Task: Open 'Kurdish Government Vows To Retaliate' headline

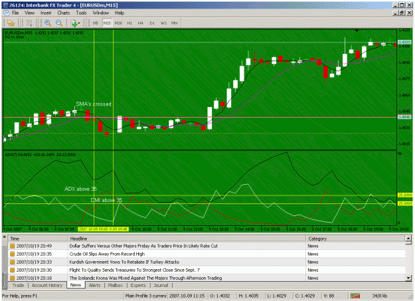Action: (x=124, y=262)
